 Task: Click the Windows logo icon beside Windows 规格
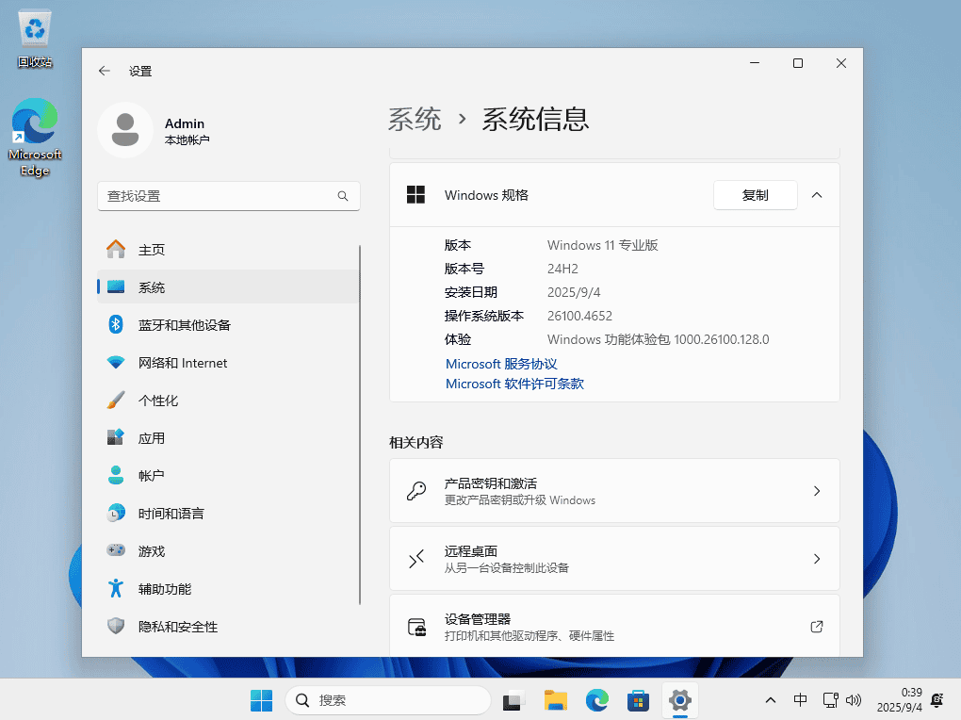tap(416, 195)
